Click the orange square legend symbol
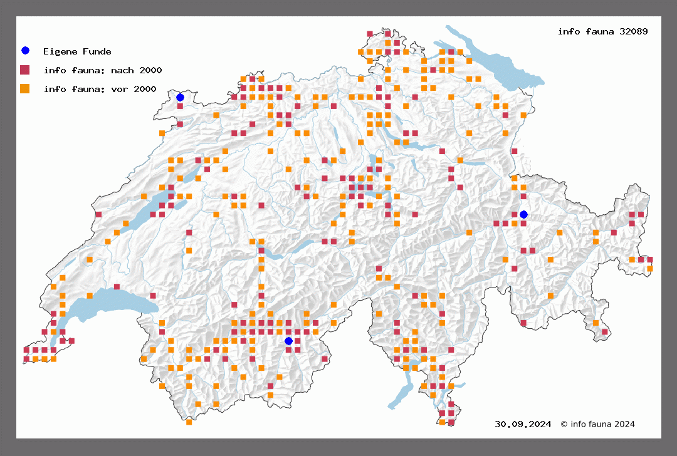Viewport: 677px width, 456px height. point(25,88)
